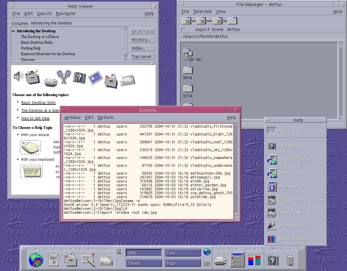The width and height of the screenshot is (347, 271).
Task: Switch to workspace One
Action: point(144,253)
